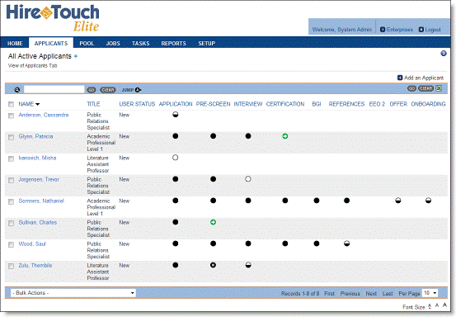Click in the applicant search field

[54, 89]
